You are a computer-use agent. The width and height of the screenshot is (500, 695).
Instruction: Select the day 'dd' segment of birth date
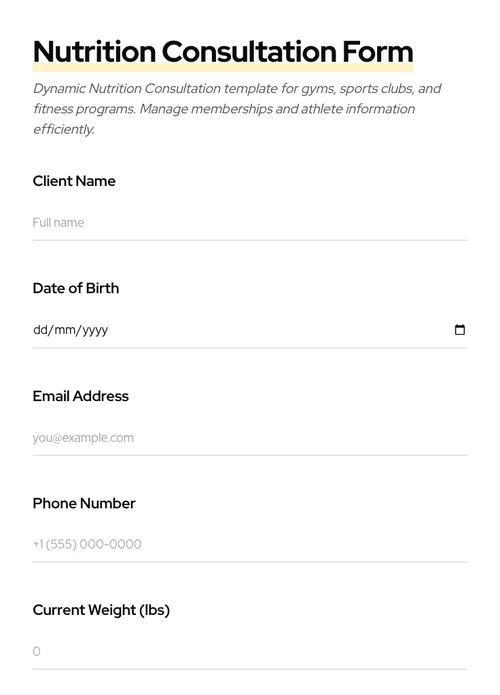point(40,330)
